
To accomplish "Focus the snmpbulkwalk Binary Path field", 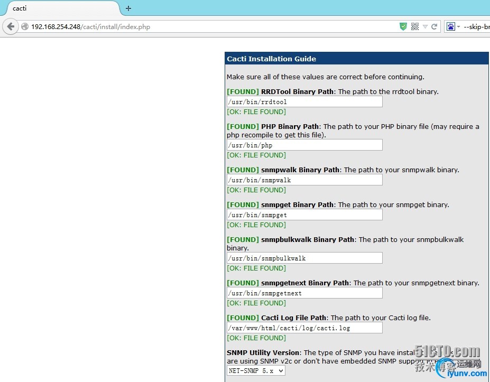I will (304, 258).
